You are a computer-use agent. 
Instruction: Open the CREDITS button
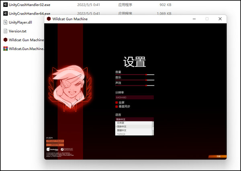pos(55,145)
